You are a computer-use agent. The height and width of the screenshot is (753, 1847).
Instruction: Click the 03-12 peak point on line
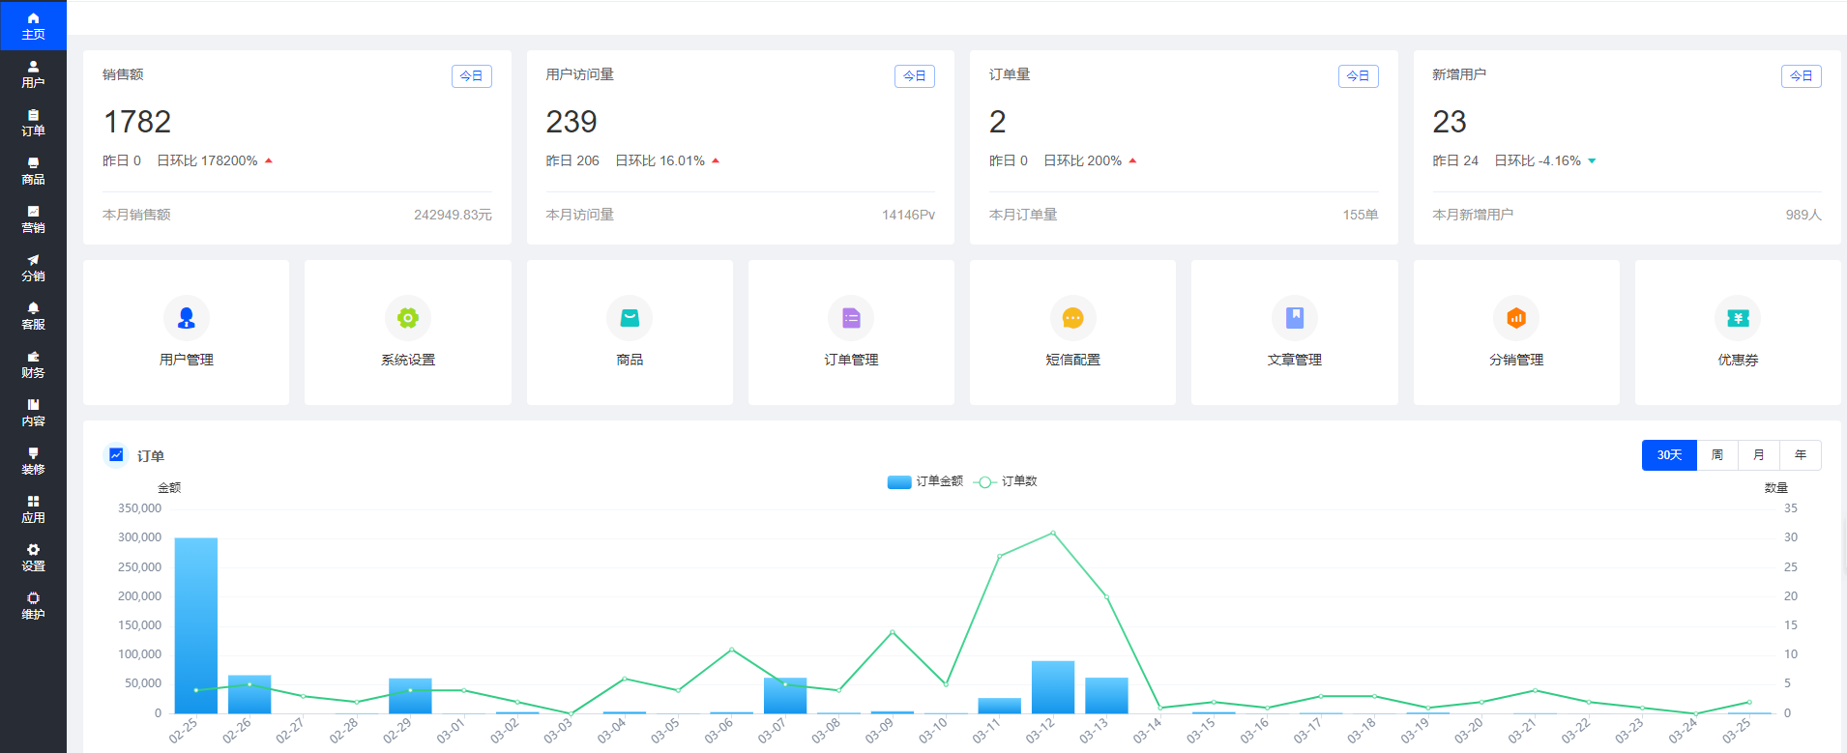(x=1053, y=533)
